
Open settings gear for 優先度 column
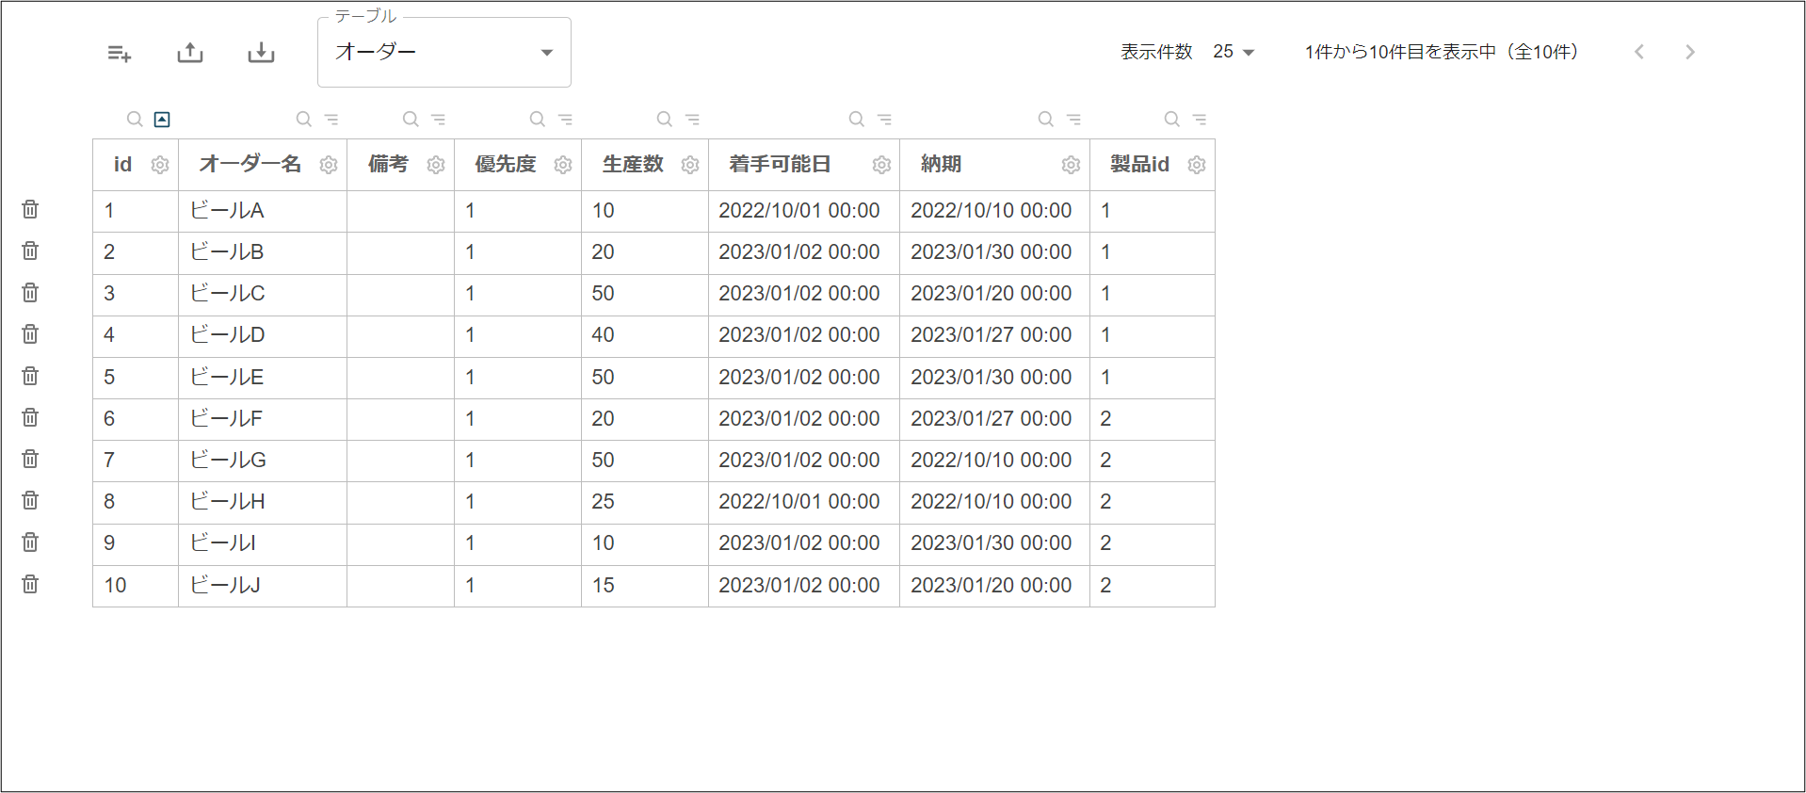click(x=563, y=165)
